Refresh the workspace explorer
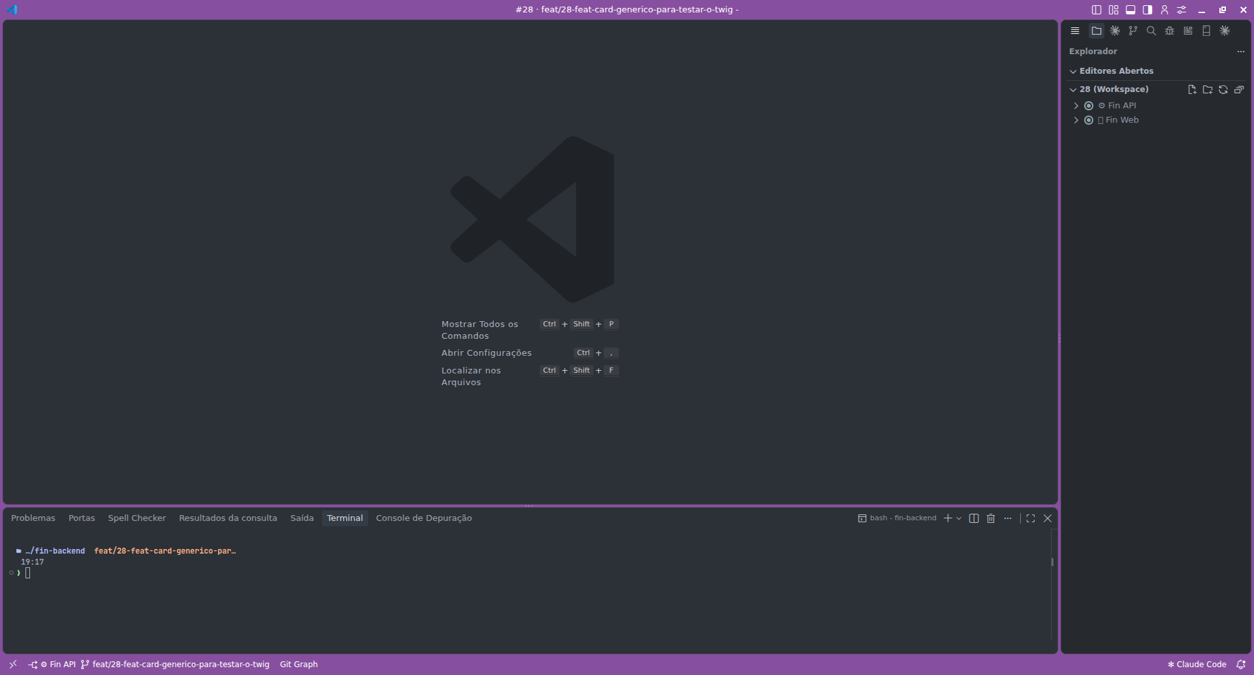Viewport: 1254px width, 675px height. pos(1223,89)
